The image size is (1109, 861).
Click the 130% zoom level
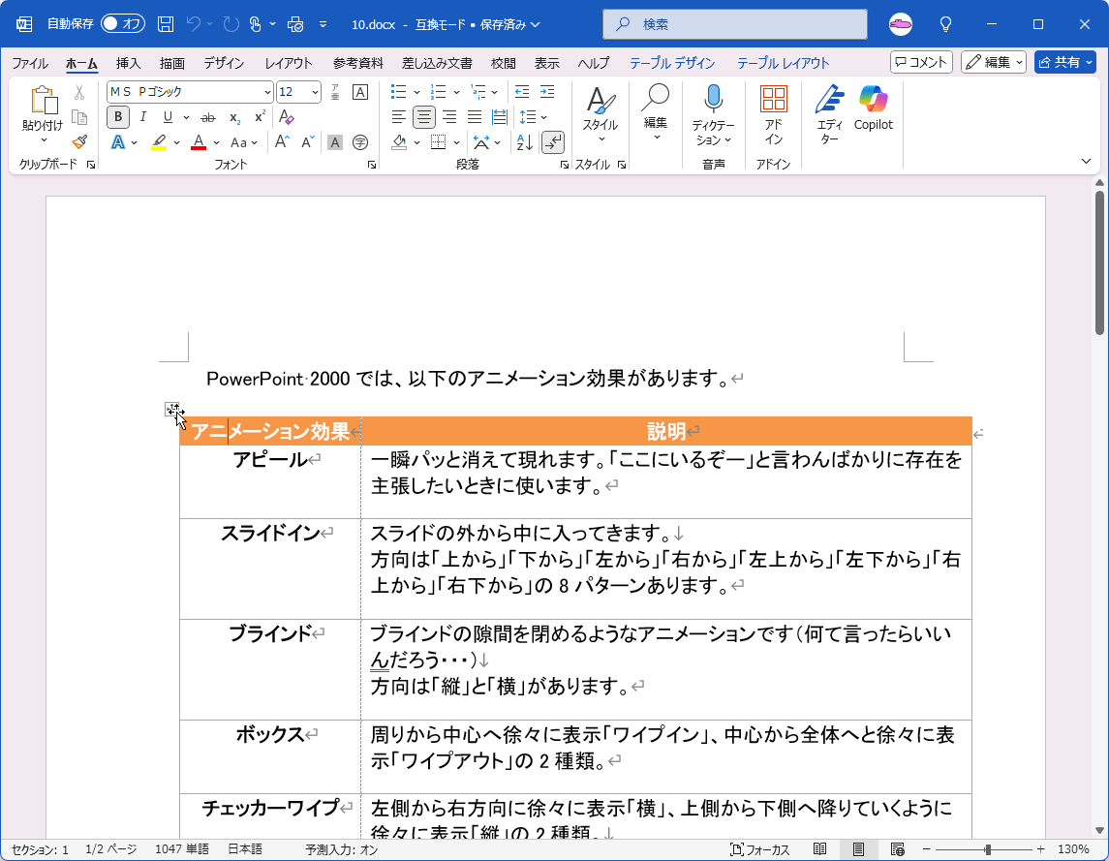click(x=1073, y=849)
